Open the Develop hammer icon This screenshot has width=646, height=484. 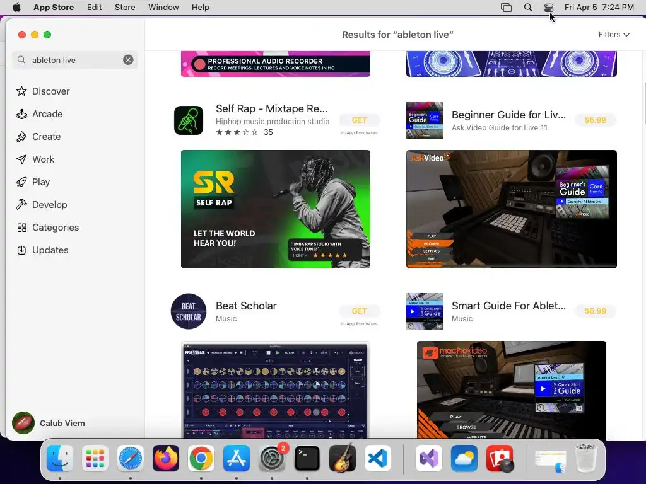[21, 205]
